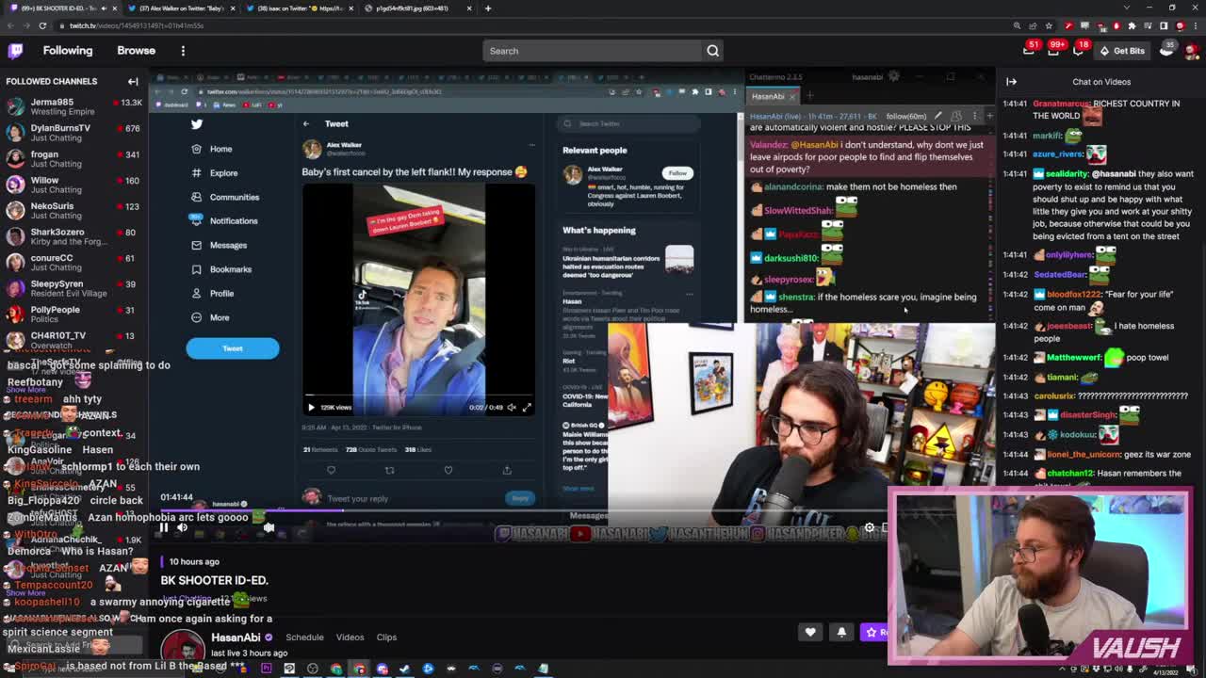Open DylanBurnsTV channel in sidebar
Image resolution: width=1206 pixels, height=678 pixels.
click(73, 133)
